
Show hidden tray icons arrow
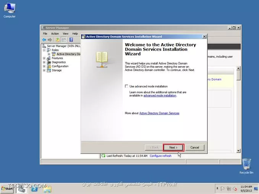coord(217,188)
